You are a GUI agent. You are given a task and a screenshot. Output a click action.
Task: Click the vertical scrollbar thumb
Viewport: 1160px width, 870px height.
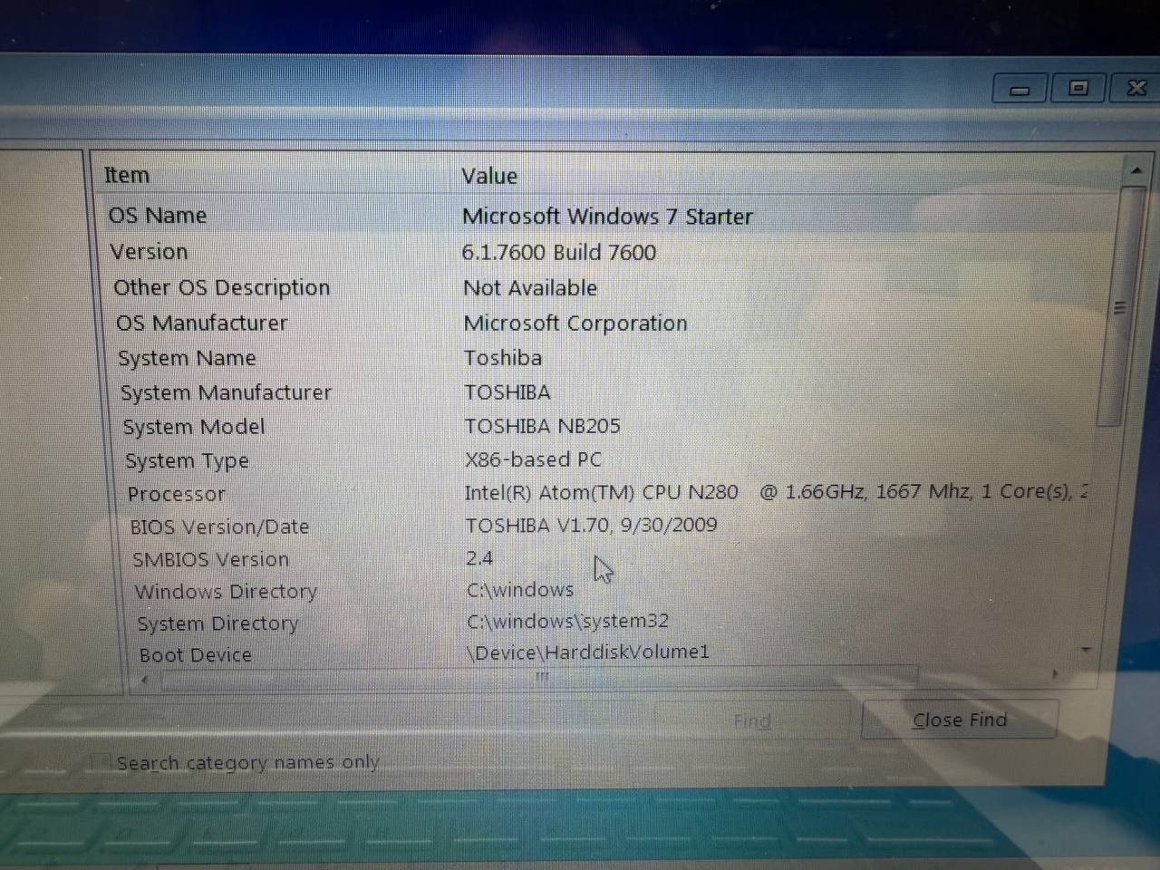1120,306
